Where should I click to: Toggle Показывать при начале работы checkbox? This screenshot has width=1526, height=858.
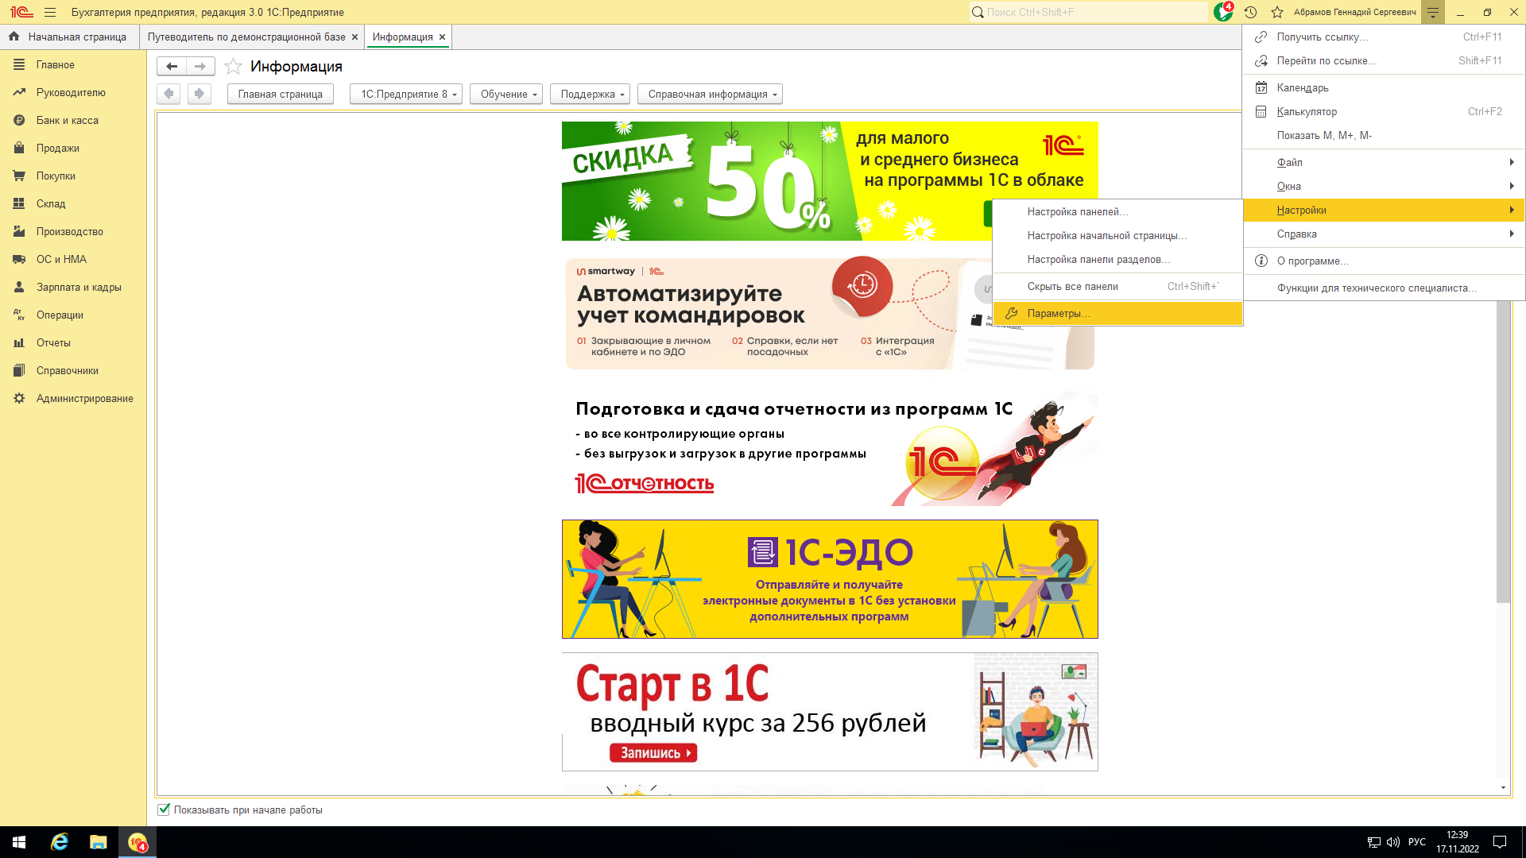pos(164,810)
